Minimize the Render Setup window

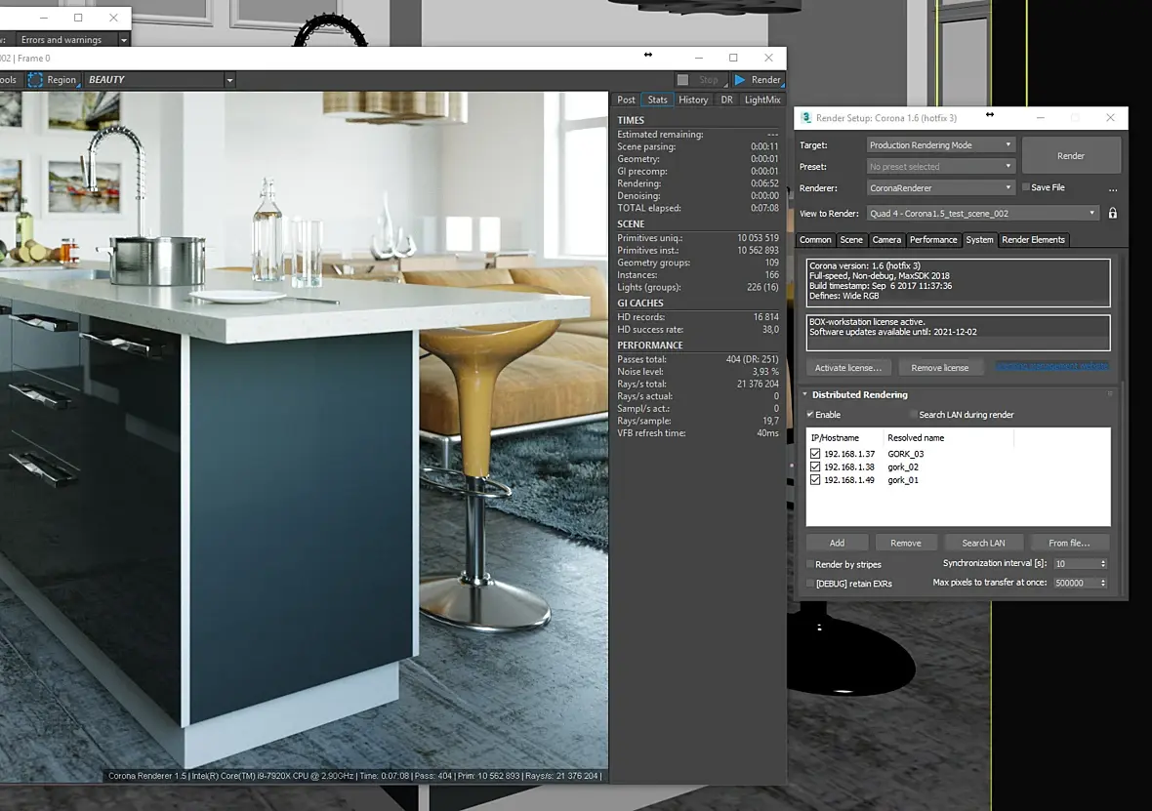pyautogui.click(x=1041, y=117)
